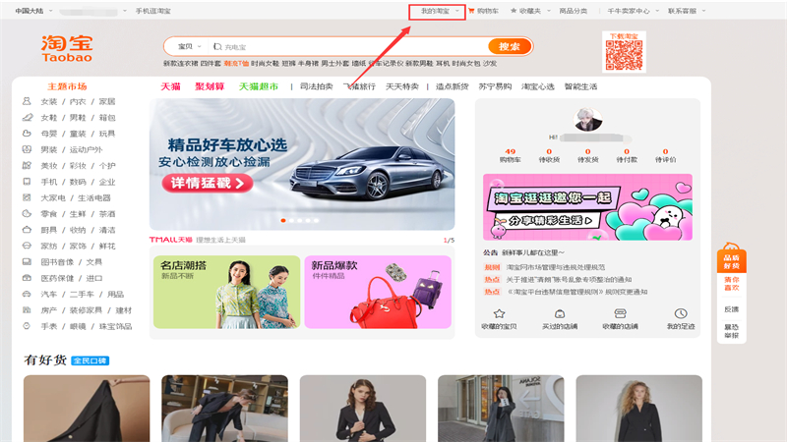Click the icon beside 图书音像 category
Viewport: 787px width, 442px height.
coord(27,261)
